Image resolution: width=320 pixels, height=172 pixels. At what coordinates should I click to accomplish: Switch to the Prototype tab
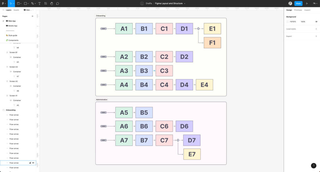[x=298, y=10]
